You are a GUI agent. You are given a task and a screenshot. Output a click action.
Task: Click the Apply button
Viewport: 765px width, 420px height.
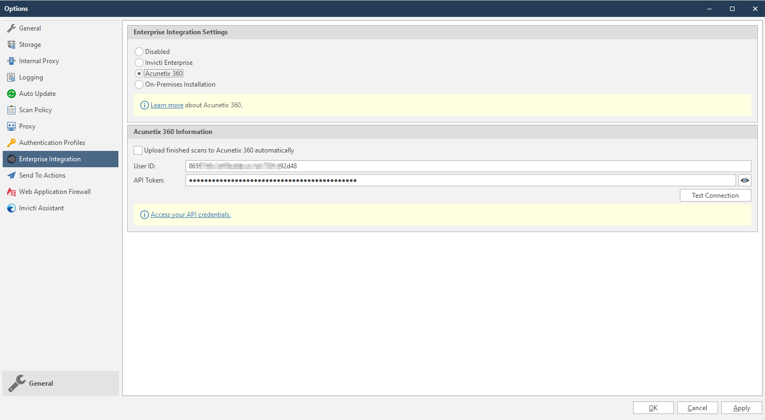coord(742,408)
